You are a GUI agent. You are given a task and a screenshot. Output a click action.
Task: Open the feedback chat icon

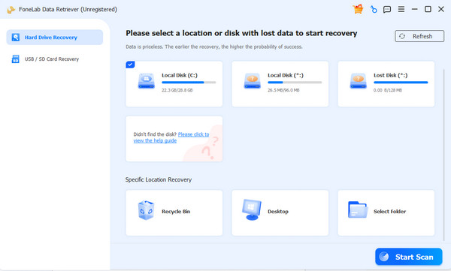[387, 10]
